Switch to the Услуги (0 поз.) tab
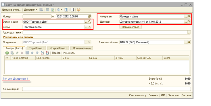This screenshot has width=211, height=106. (x=58, y=48)
